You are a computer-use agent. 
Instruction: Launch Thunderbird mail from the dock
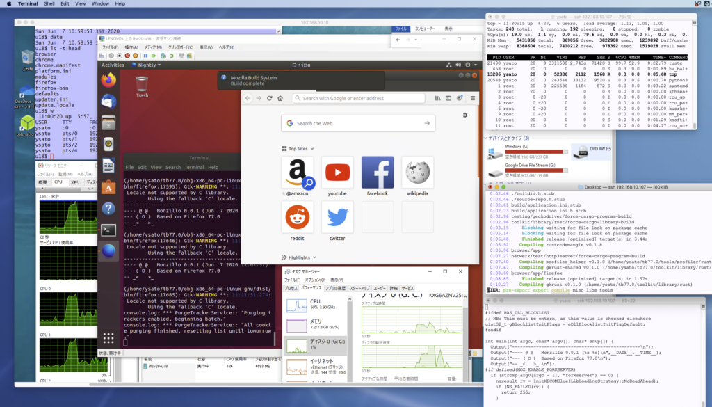(108, 102)
